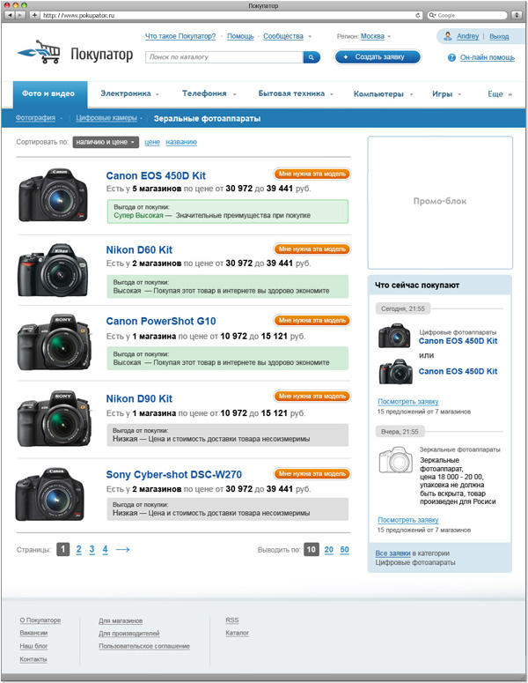Sort by названию link
This screenshot has height=683, width=528.
coord(181,142)
